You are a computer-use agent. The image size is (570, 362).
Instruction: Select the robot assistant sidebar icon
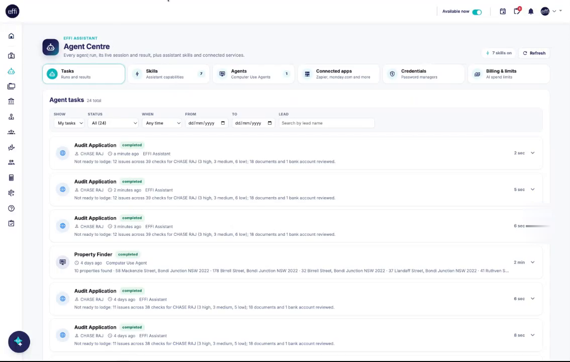11,71
